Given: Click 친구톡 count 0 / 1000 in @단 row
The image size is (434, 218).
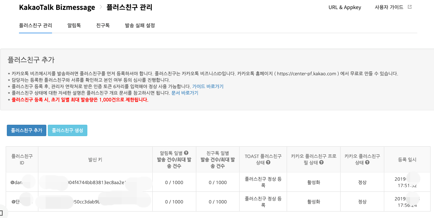Looking at the screenshot, I should 218,202.
